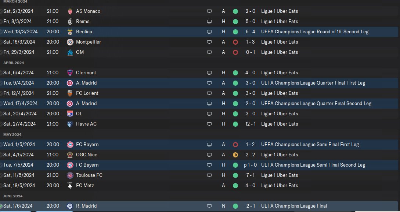Click the UEFA Champions League Final competition link

[294, 206]
